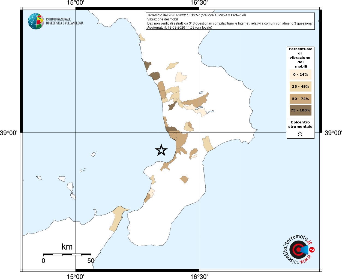Viewport: 342px width, 279px height.
Task: Click the 'Epicentro strumentale' legend label
Action: click(x=300, y=125)
